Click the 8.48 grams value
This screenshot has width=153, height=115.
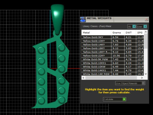(115, 74)
